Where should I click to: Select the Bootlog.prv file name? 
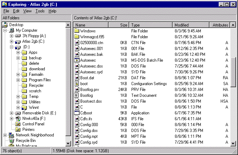point(90,90)
